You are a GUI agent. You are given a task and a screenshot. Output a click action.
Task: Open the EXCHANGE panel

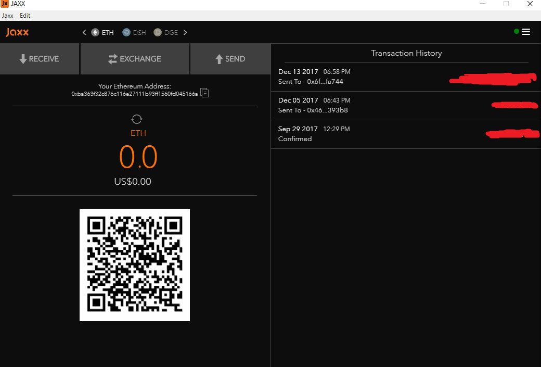point(135,59)
